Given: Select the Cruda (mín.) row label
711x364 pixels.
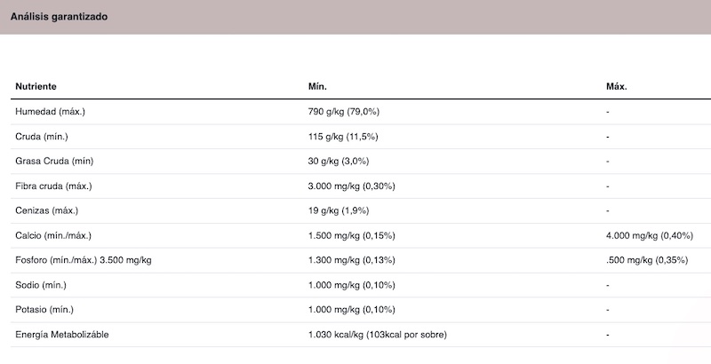Looking at the screenshot, I should tap(41, 137).
